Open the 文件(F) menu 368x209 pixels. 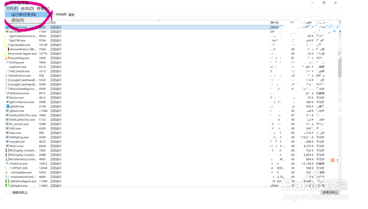pos(12,9)
